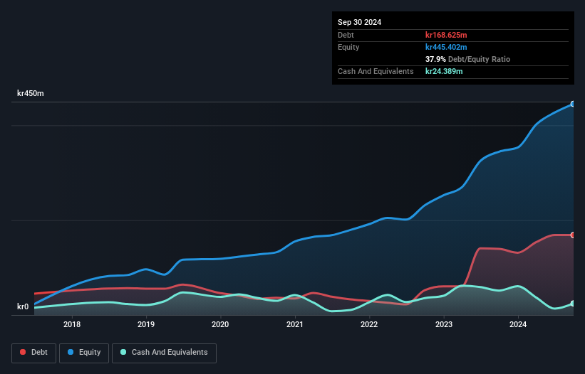Click the tooltip Debt row label
585x374 pixels.
(x=346, y=35)
